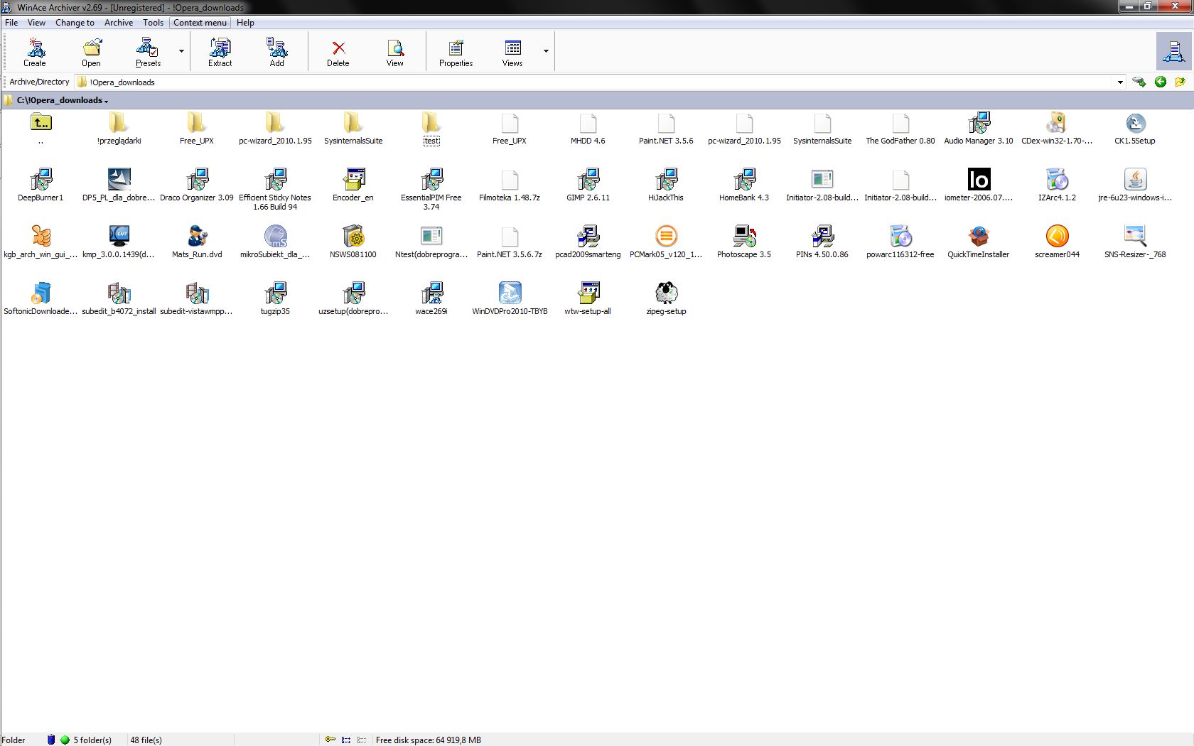
Task: Click the Presets toolbar icon
Action: pos(148,52)
